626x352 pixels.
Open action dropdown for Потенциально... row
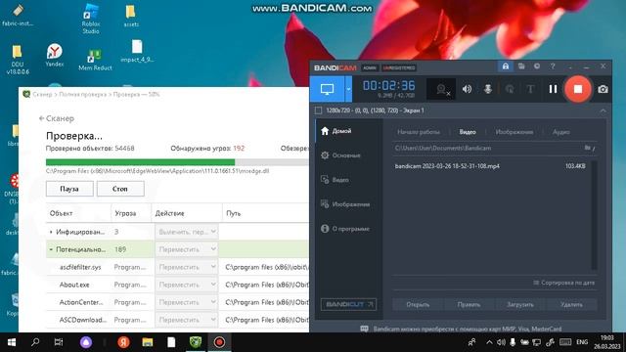(x=187, y=249)
